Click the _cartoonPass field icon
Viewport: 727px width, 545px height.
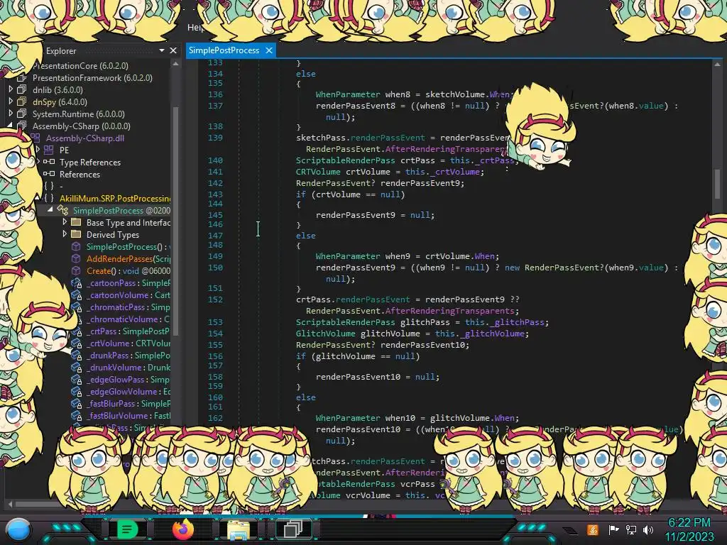(x=76, y=282)
